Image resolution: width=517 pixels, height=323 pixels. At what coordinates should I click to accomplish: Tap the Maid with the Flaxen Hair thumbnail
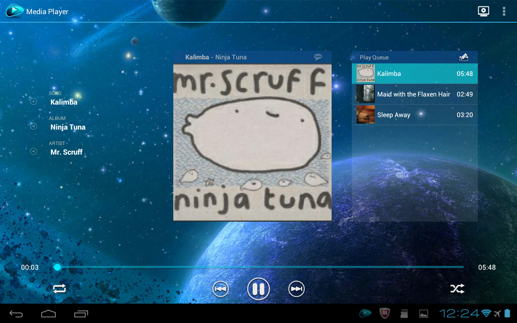point(366,94)
